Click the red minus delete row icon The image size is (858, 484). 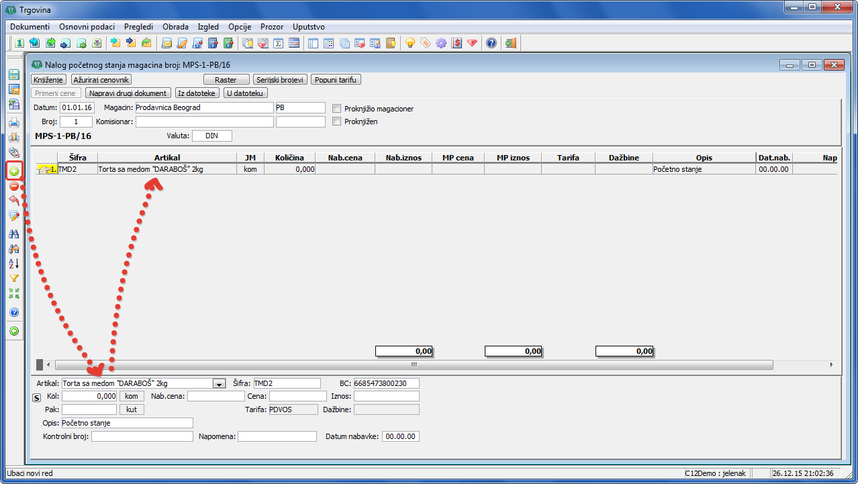point(13,186)
